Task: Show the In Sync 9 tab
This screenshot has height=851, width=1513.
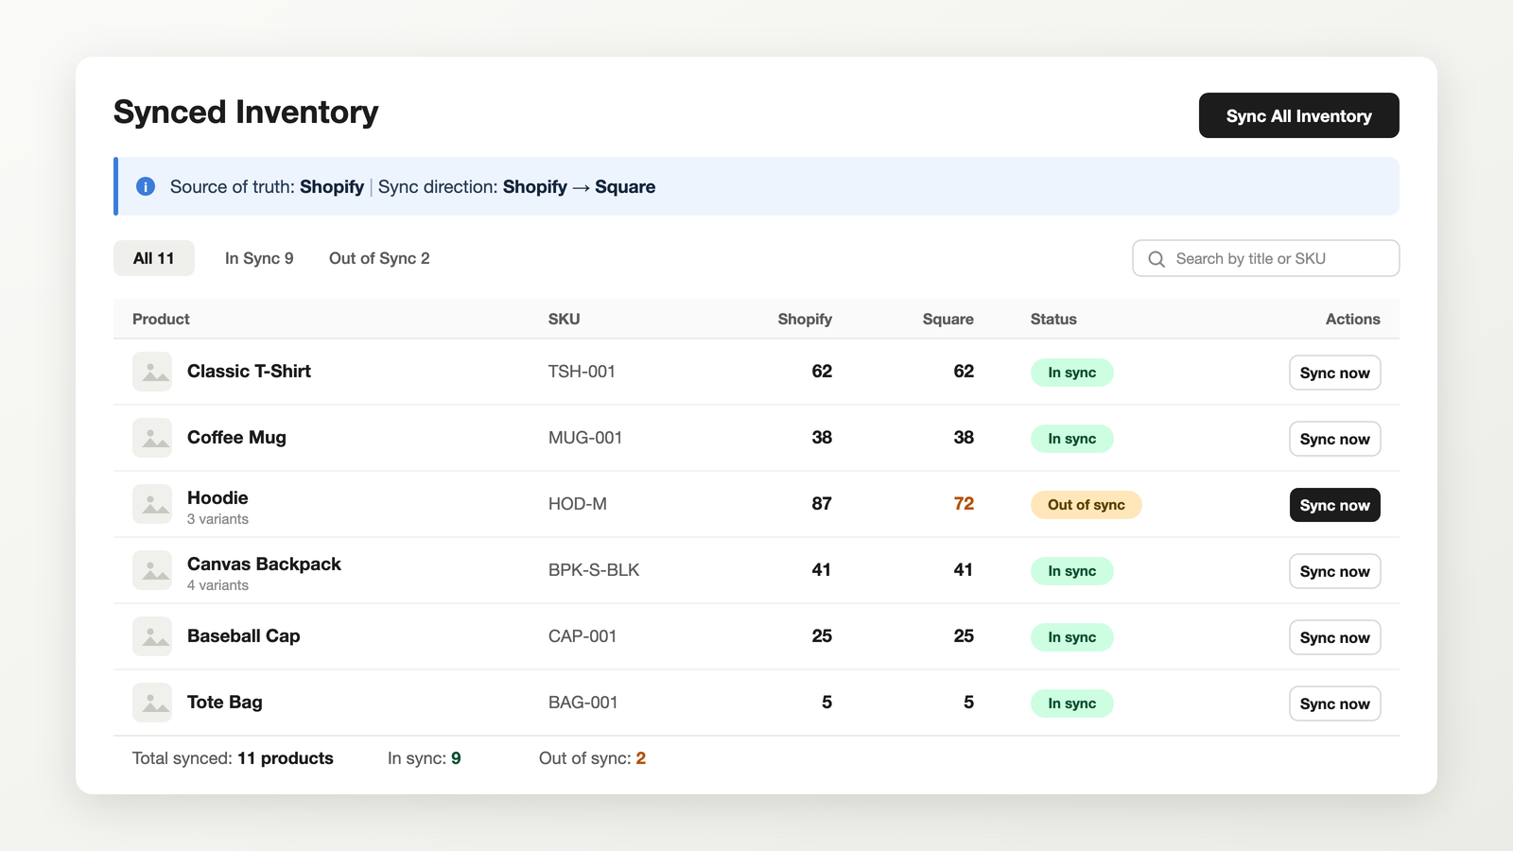Action: (259, 258)
